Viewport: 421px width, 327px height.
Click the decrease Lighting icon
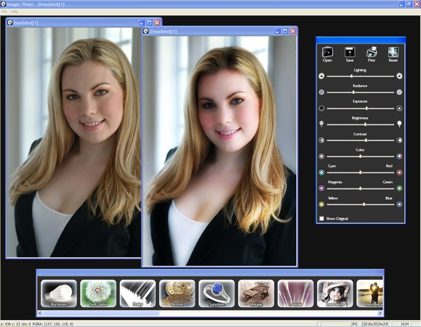[321, 76]
